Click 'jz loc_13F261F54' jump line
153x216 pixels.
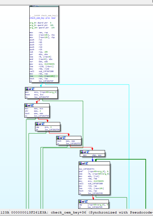[x=37, y=116]
